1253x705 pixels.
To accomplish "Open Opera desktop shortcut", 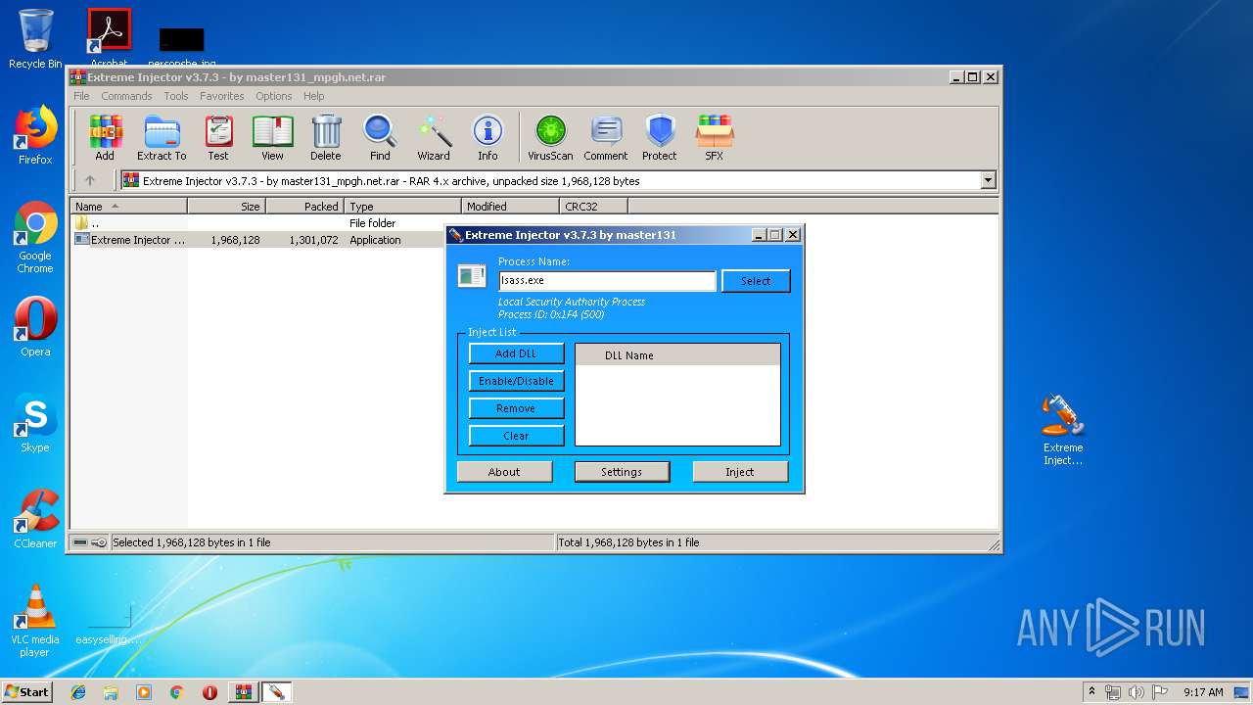I will coord(35,327).
